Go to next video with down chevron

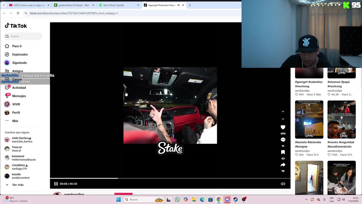pos(283,119)
